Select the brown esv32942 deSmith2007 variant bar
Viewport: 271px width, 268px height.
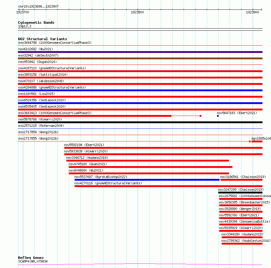(x=140, y=58)
